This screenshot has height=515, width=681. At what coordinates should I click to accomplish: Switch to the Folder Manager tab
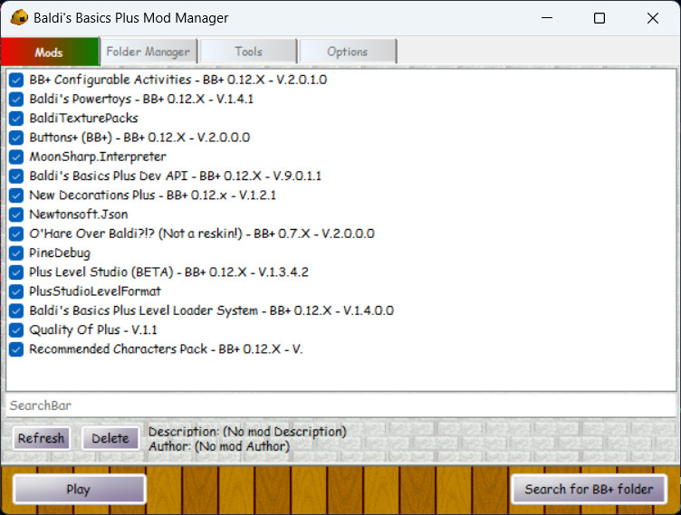149,52
